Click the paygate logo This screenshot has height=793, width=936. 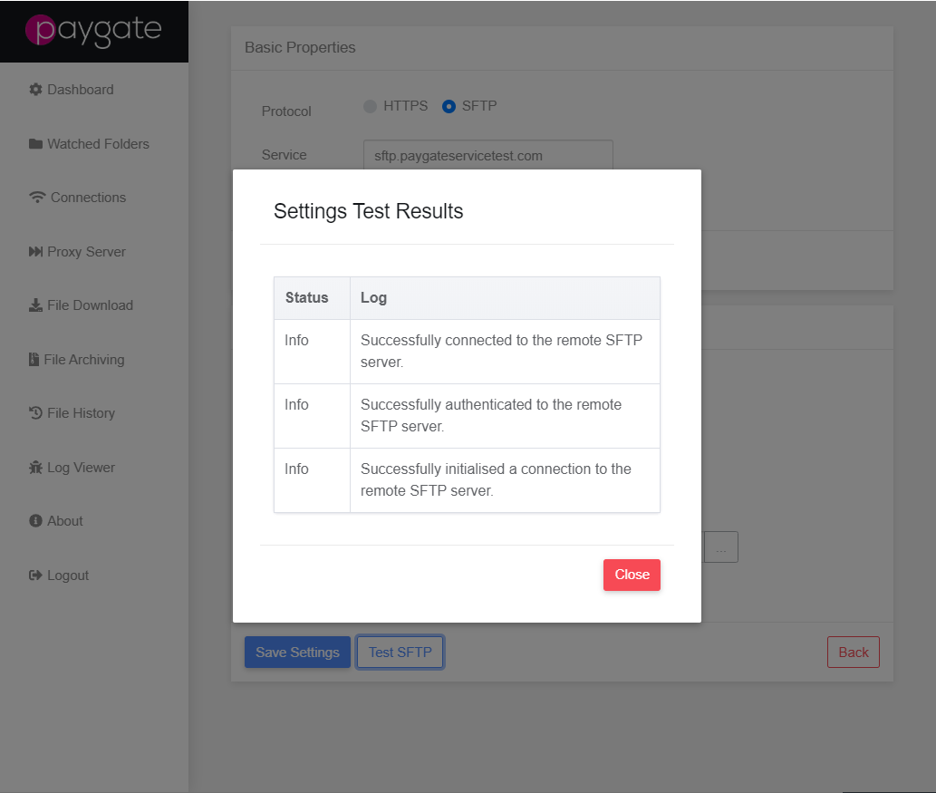coord(93,31)
